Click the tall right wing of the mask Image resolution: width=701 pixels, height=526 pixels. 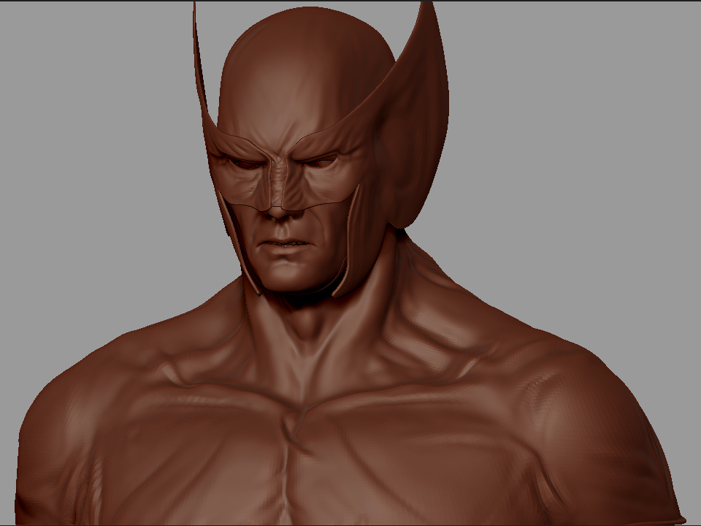tap(413, 116)
